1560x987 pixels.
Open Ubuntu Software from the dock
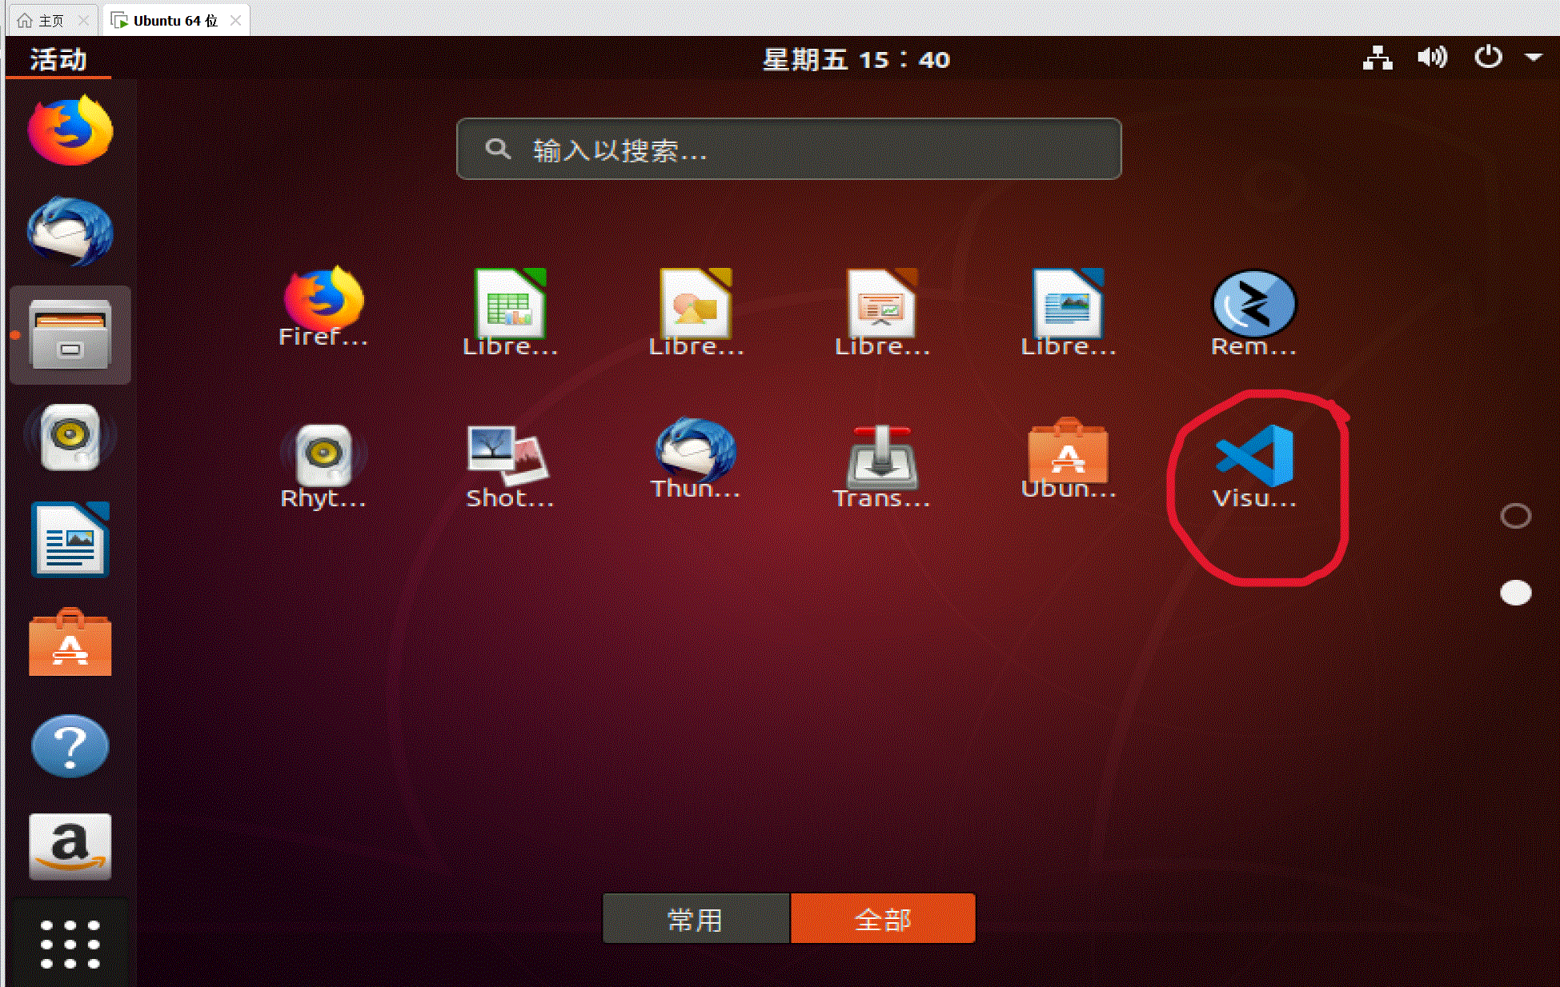(x=70, y=642)
